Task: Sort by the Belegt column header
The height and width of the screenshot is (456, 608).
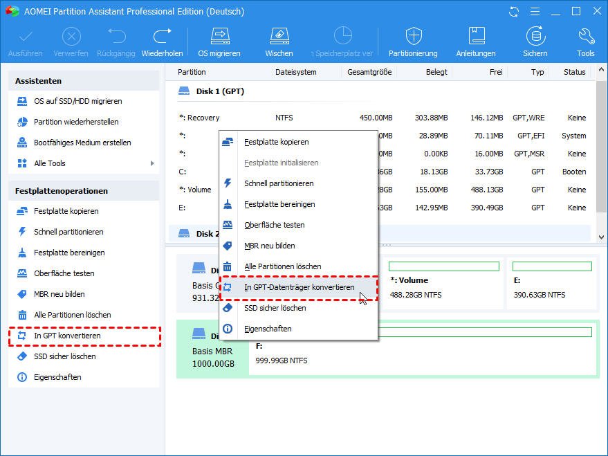Action: [436, 72]
